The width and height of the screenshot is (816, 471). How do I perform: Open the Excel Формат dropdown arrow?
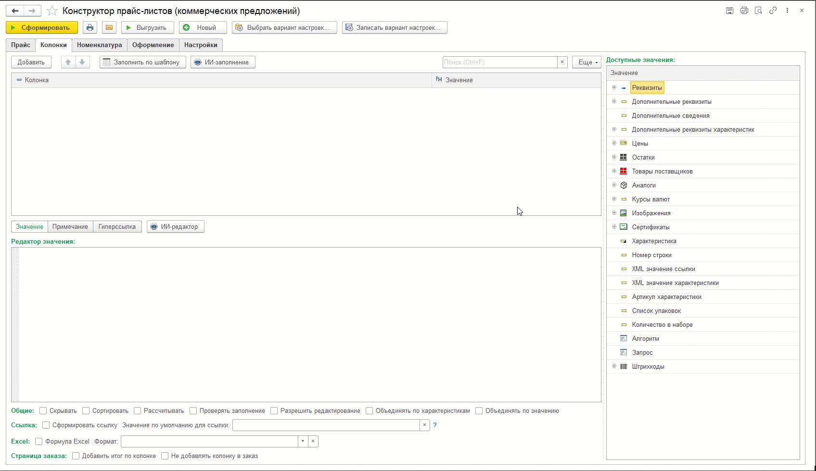coord(303,441)
